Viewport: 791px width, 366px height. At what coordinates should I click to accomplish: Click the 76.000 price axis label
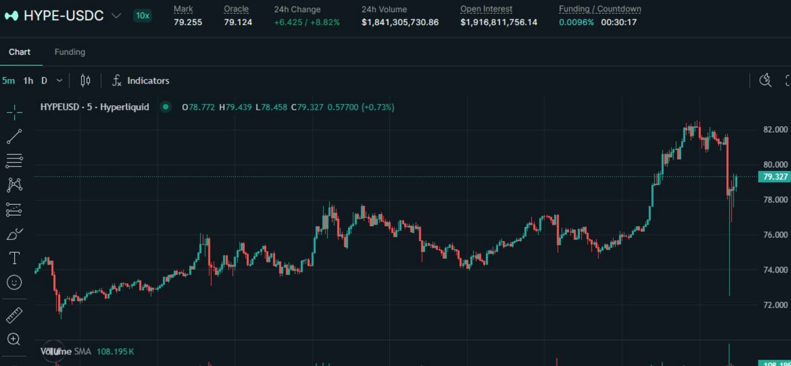(776, 235)
